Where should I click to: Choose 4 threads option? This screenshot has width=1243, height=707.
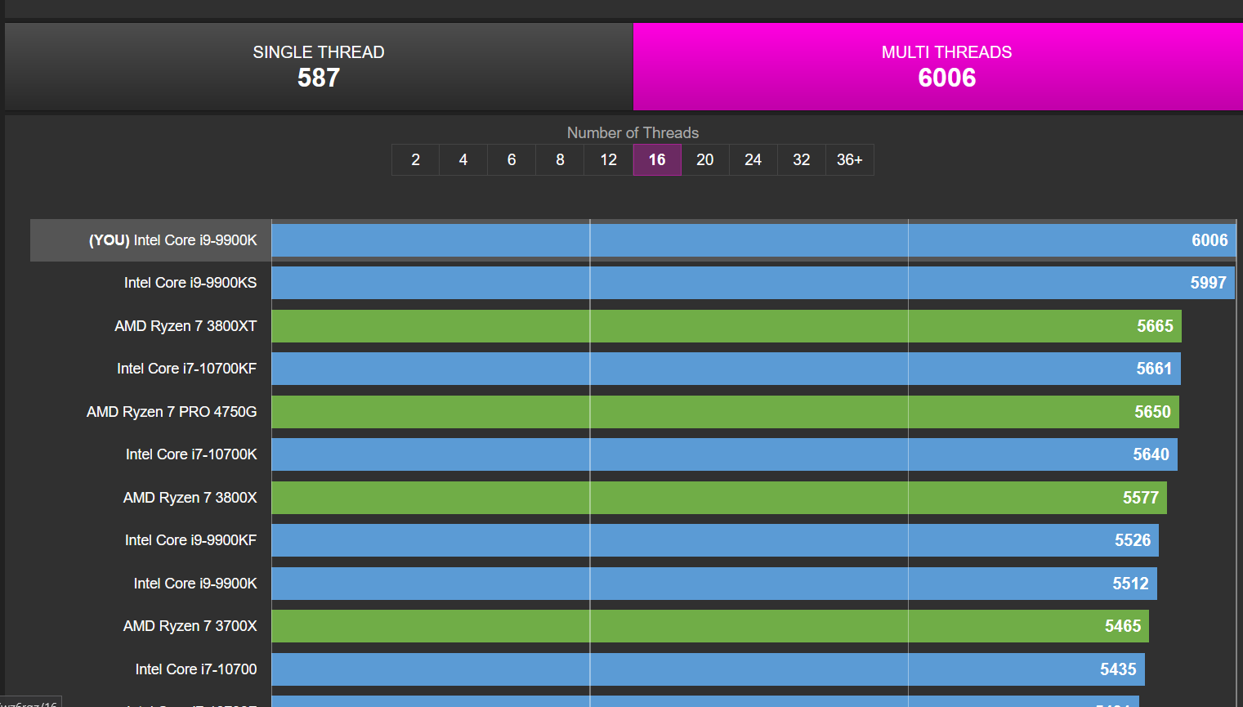click(x=463, y=160)
